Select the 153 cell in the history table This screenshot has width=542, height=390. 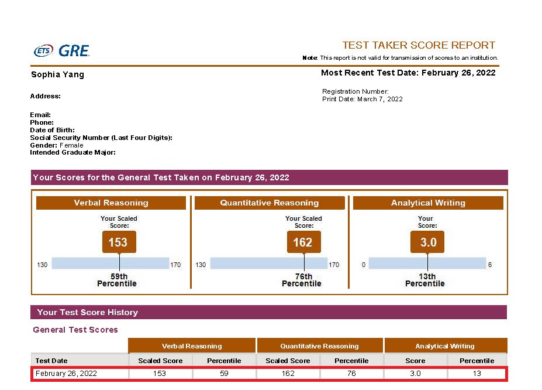160,374
